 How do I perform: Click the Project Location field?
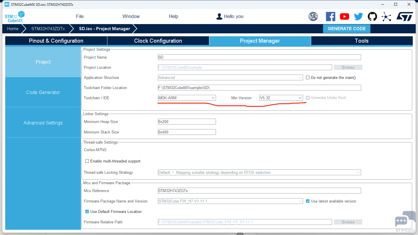click(x=245, y=67)
